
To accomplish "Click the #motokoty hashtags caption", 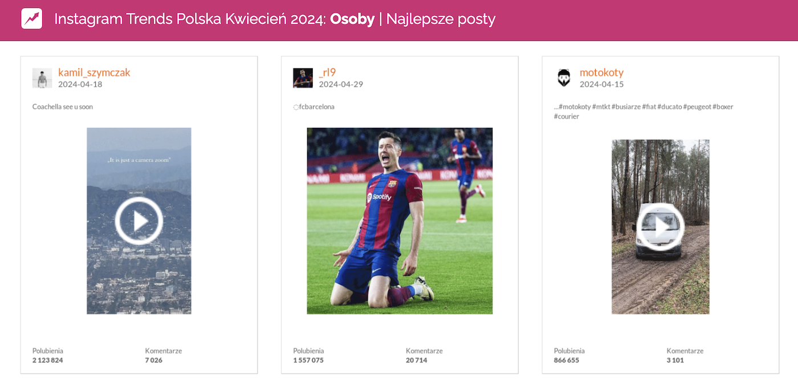I will [x=644, y=111].
